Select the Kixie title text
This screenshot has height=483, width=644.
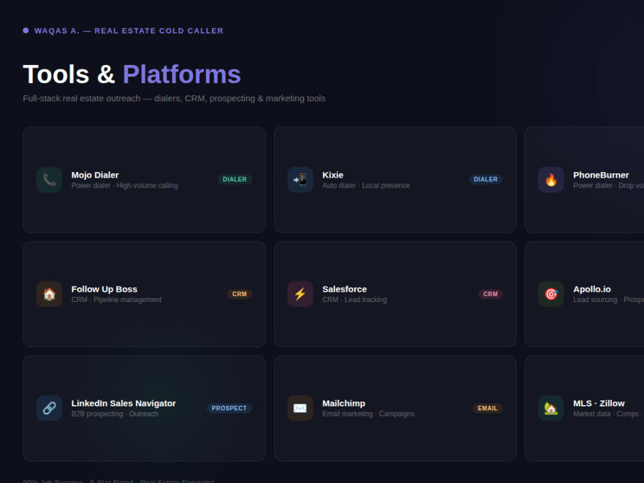click(x=333, y=175)
